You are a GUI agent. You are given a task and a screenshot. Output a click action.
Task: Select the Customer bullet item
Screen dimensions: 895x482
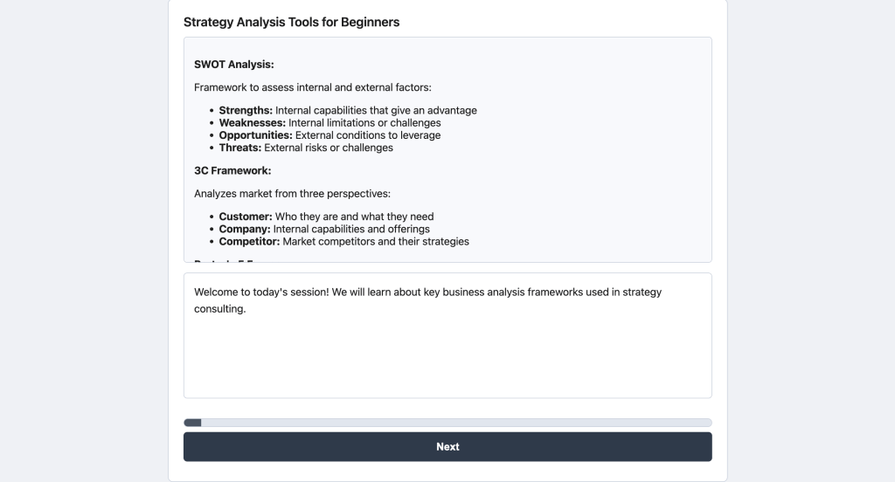click(x=326, y=217)
